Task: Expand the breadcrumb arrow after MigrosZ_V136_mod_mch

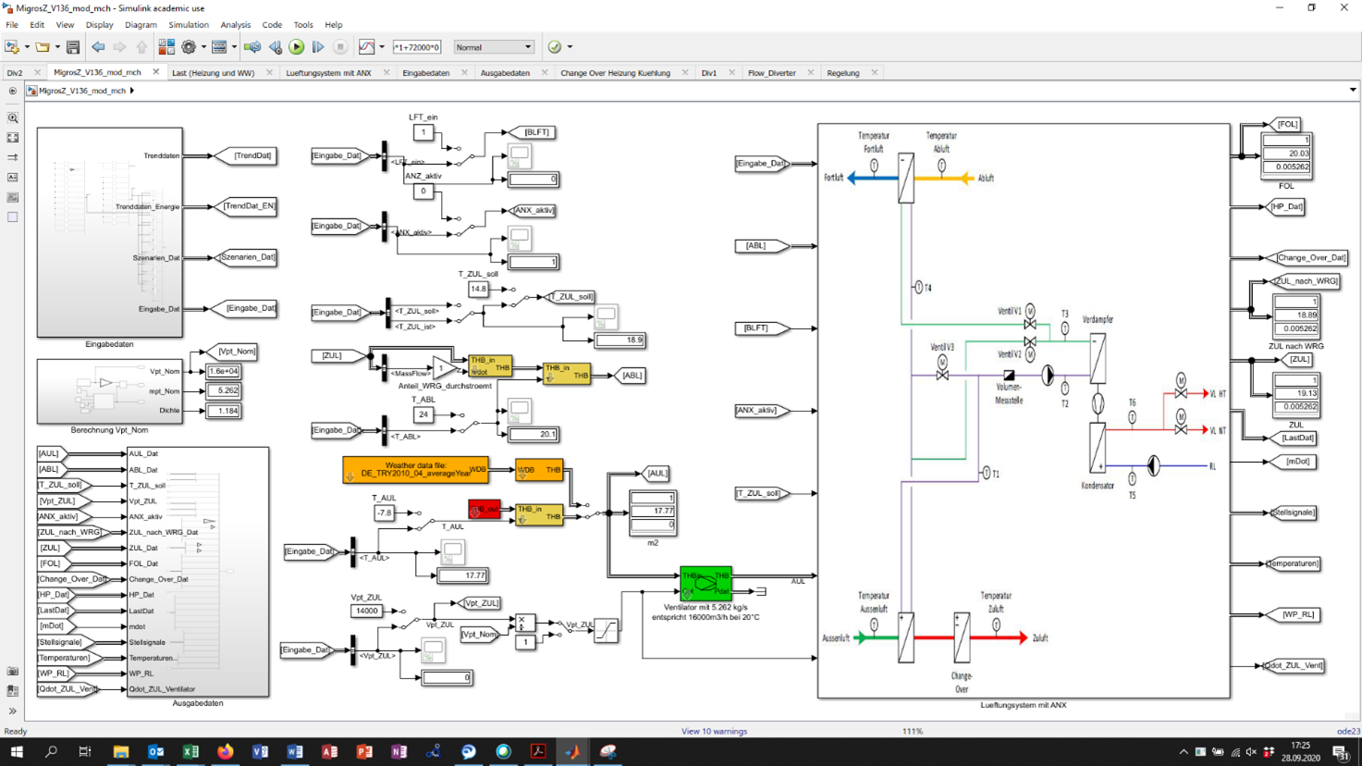Action: pyautogui.click(x=132, y=91)
